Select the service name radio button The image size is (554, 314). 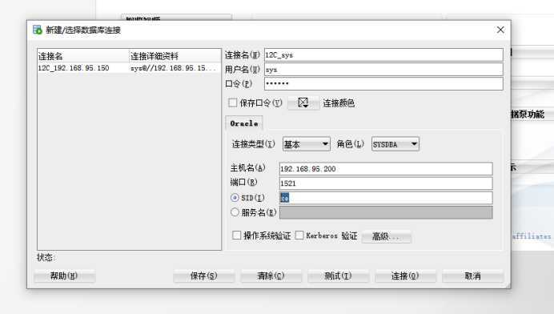tap(235, 212)
